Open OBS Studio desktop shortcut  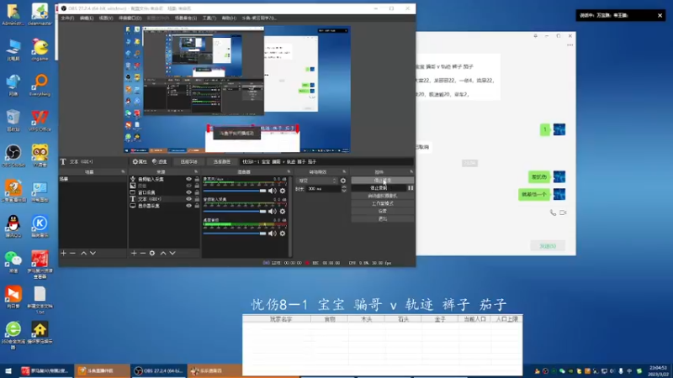click(x=13, y=155)
